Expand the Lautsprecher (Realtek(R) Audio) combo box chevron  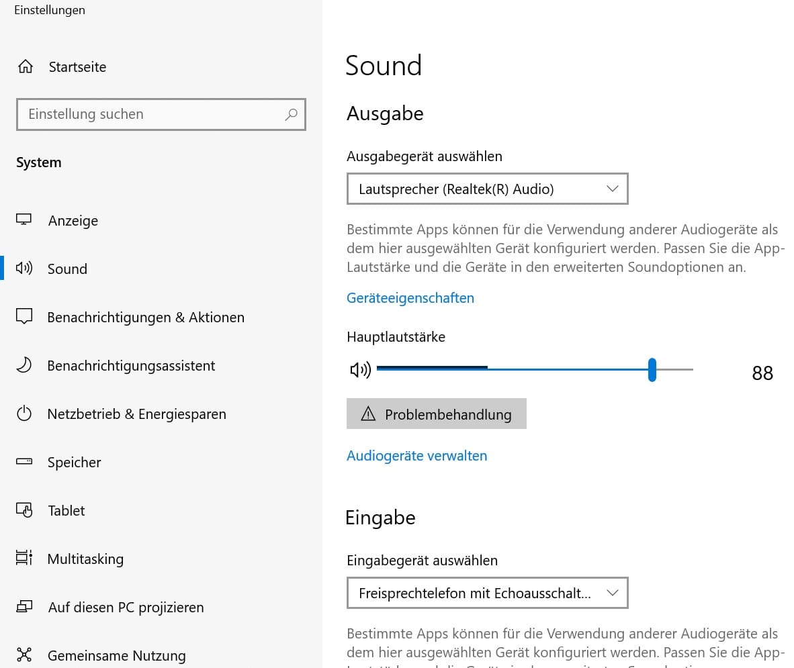point(612,189)
